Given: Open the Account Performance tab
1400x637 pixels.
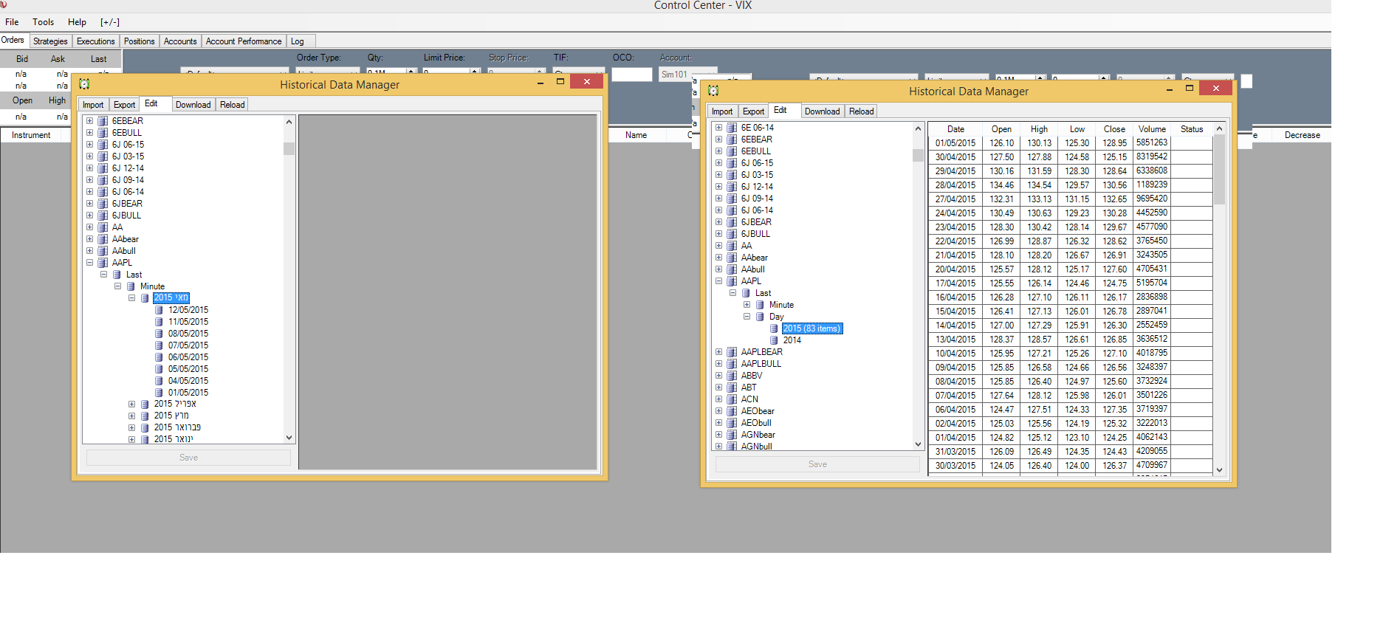Looking at the screenshot, I should click(244, 41).
